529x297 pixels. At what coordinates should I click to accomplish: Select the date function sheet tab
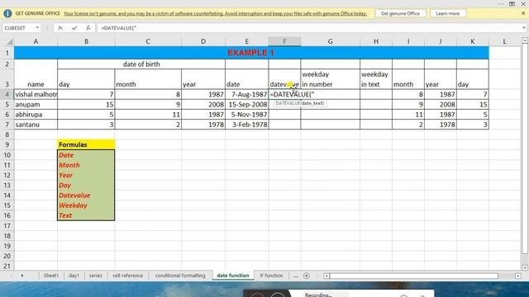point(233,276)
